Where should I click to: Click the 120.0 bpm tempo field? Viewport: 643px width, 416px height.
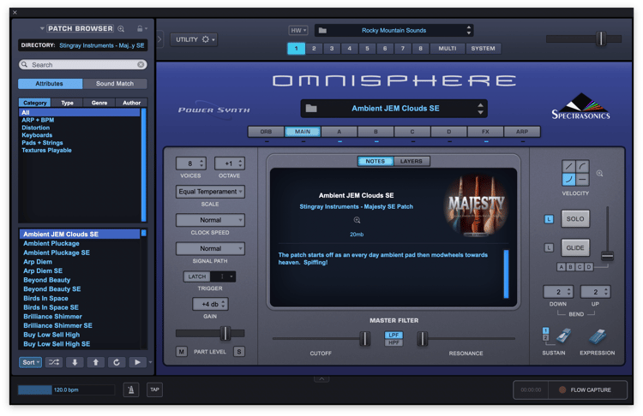[66, 389]
